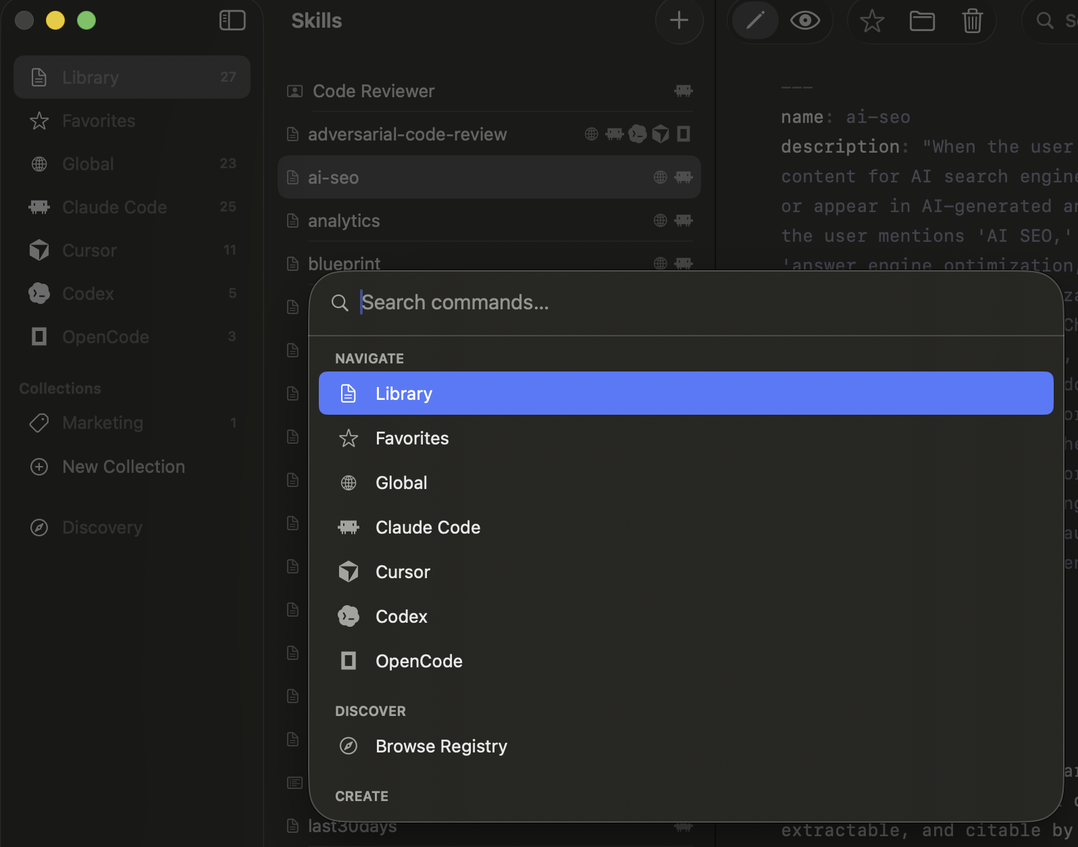
Task: Switch to preview mode with eye icon
Action: tap(805, 20)
